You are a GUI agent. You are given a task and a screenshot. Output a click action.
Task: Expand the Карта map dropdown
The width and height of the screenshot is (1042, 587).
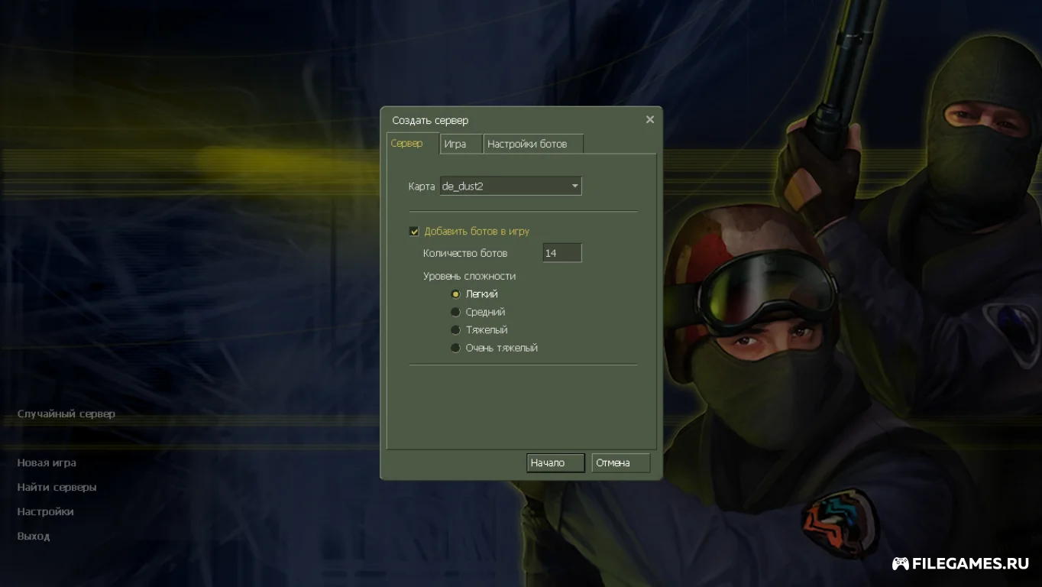[510, 186]
